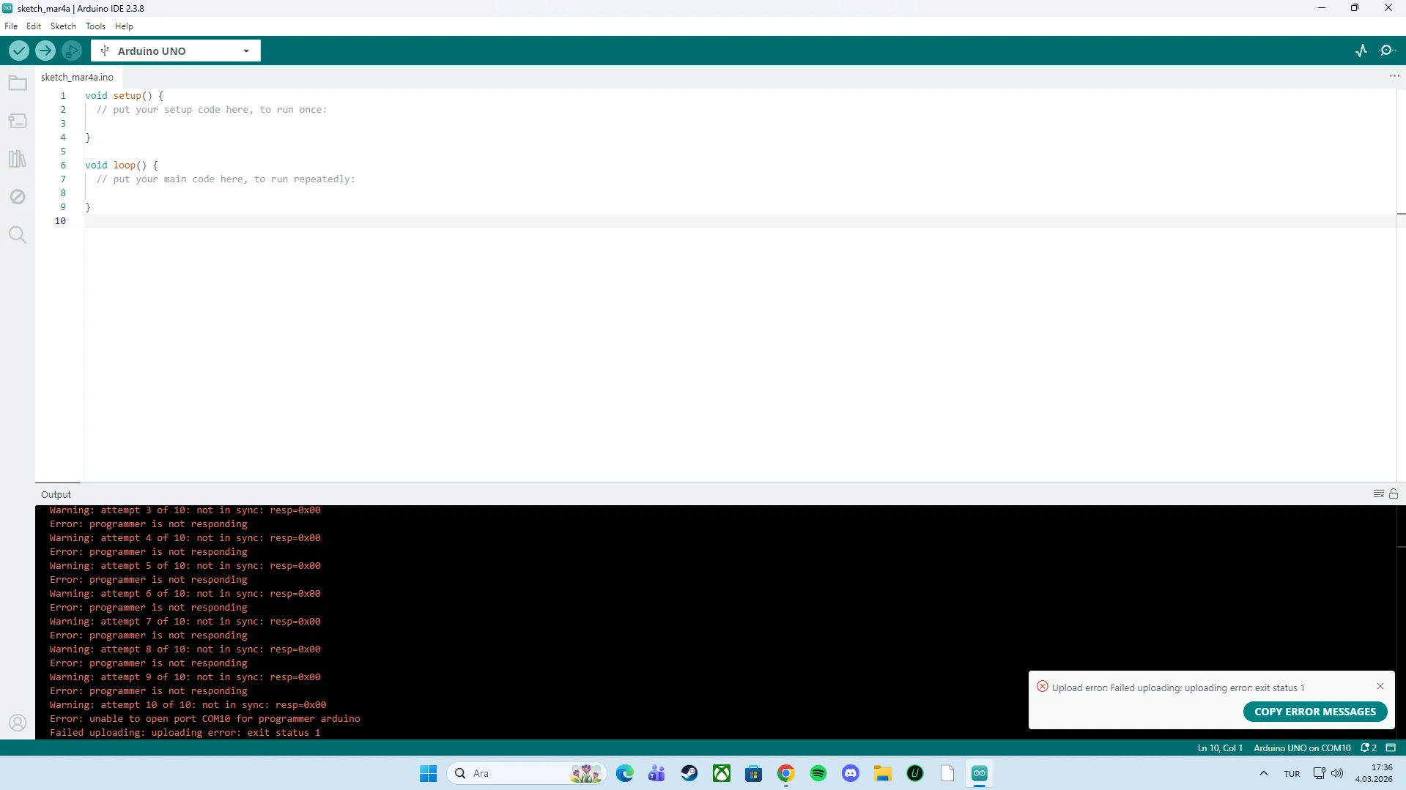Image resolution: width=1406 pixels, height=790 pixels.
Task: Start debugging with the Debug button
Action: 72,51
